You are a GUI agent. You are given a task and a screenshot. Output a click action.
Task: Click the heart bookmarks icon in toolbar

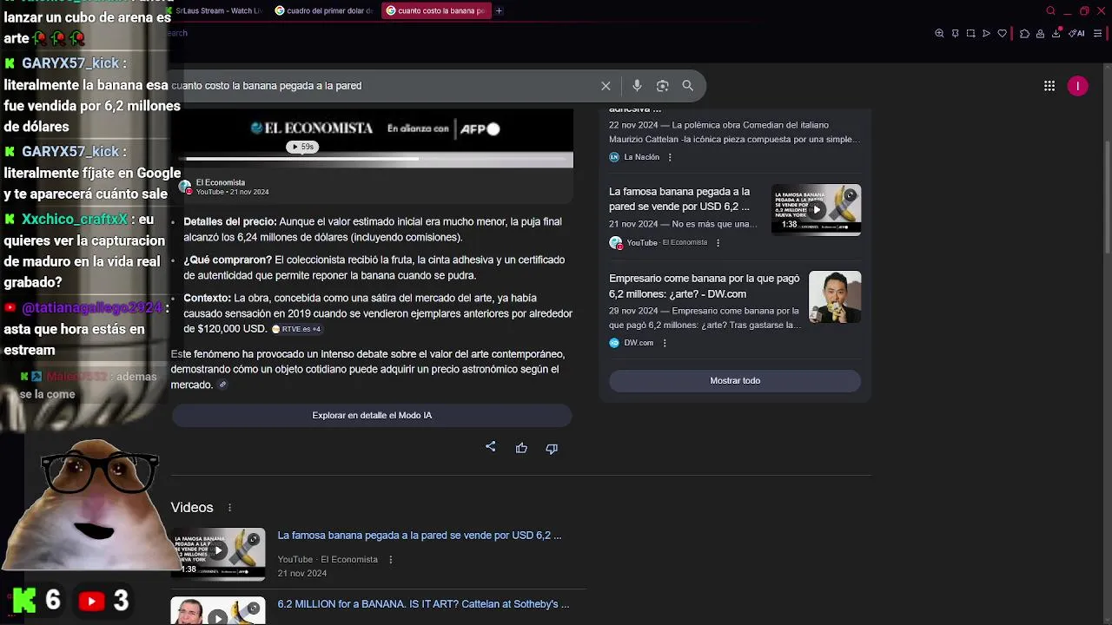pos(1002,34)
